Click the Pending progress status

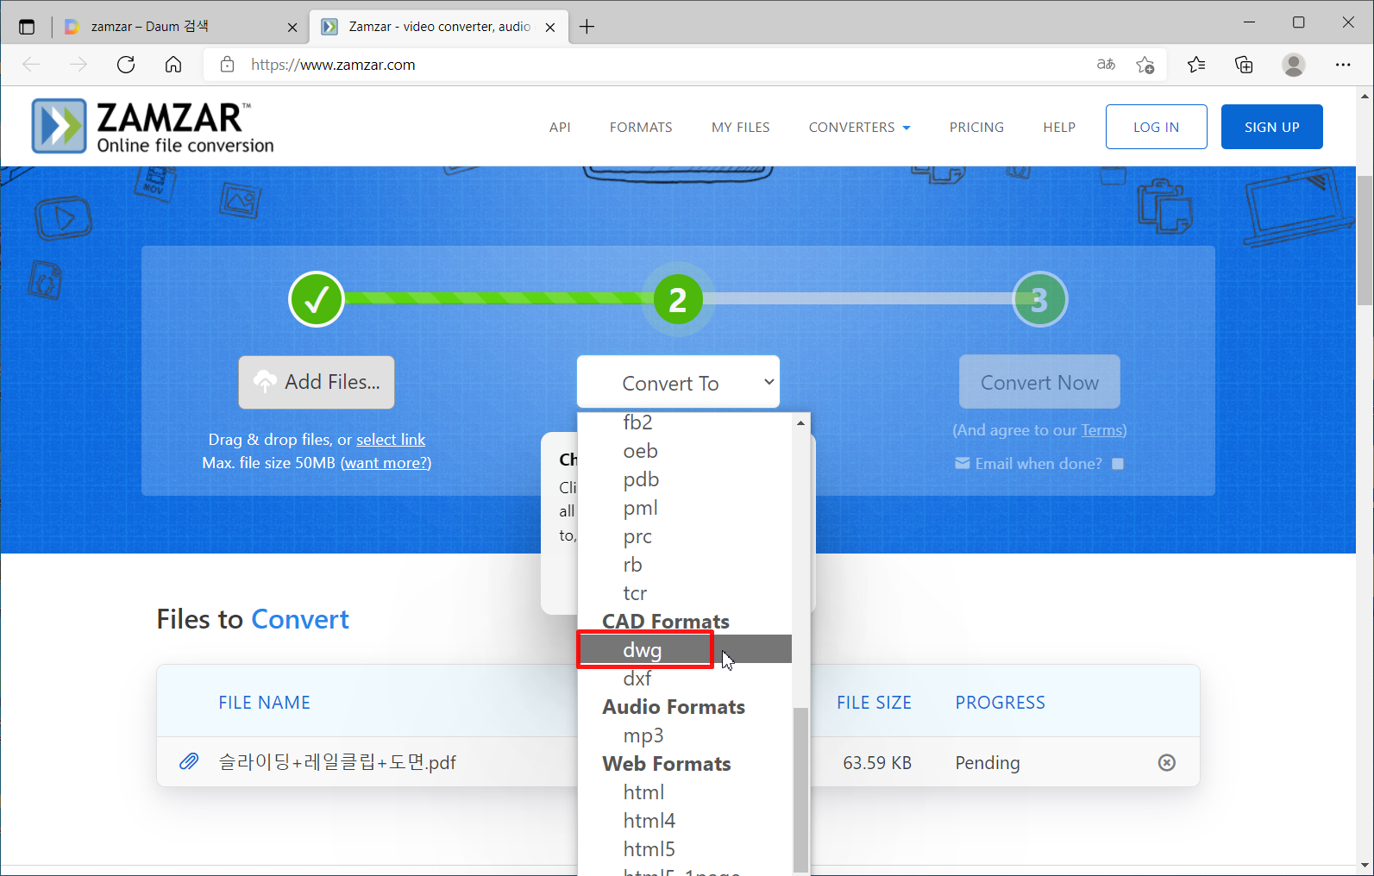(x=988, y=762)
